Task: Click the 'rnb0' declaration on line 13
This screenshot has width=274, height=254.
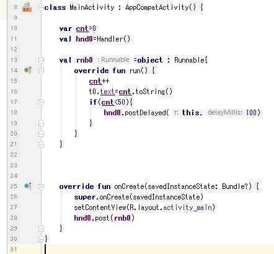Action: 84,60
